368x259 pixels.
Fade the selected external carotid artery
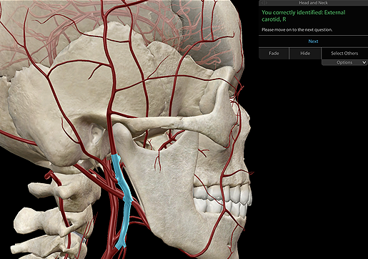click(274, 53)
